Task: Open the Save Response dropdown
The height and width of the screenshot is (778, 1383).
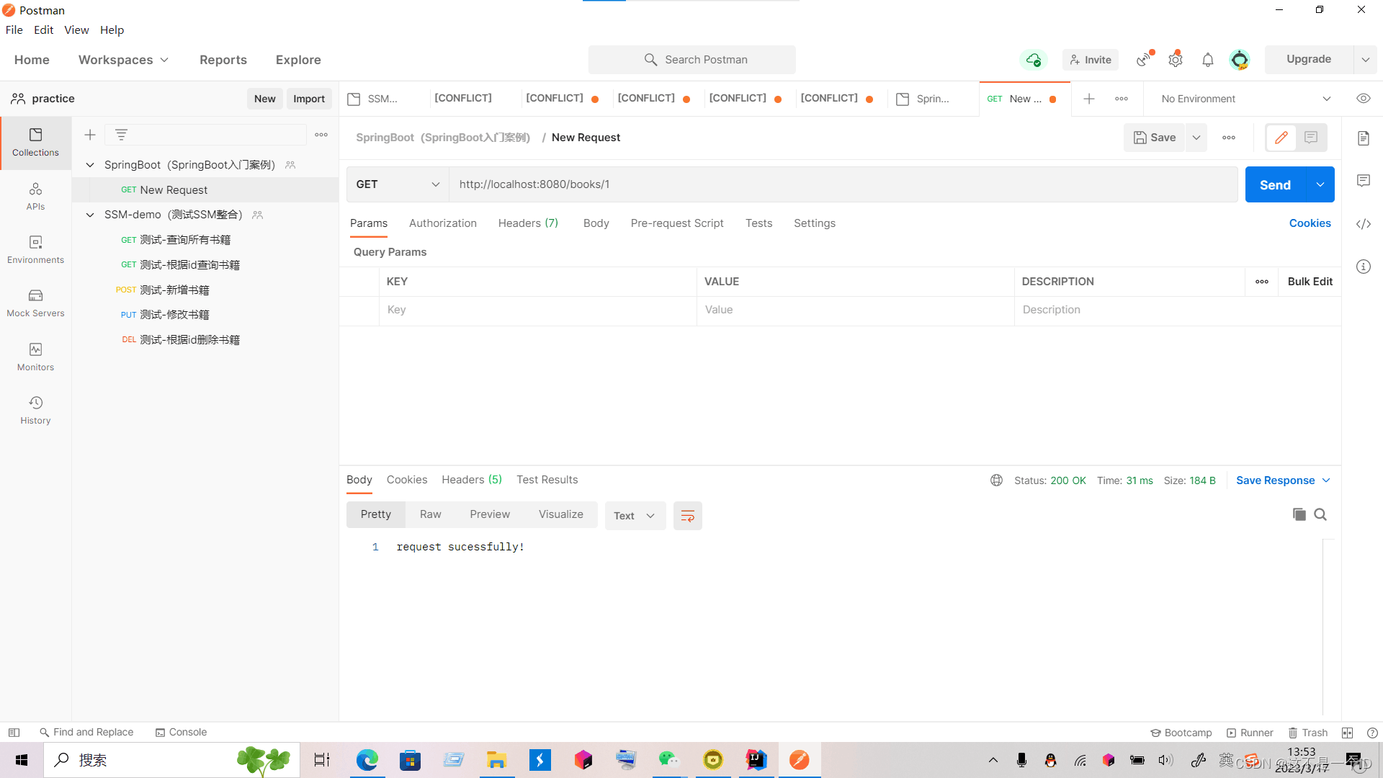Action: (x=1283, y=480)
